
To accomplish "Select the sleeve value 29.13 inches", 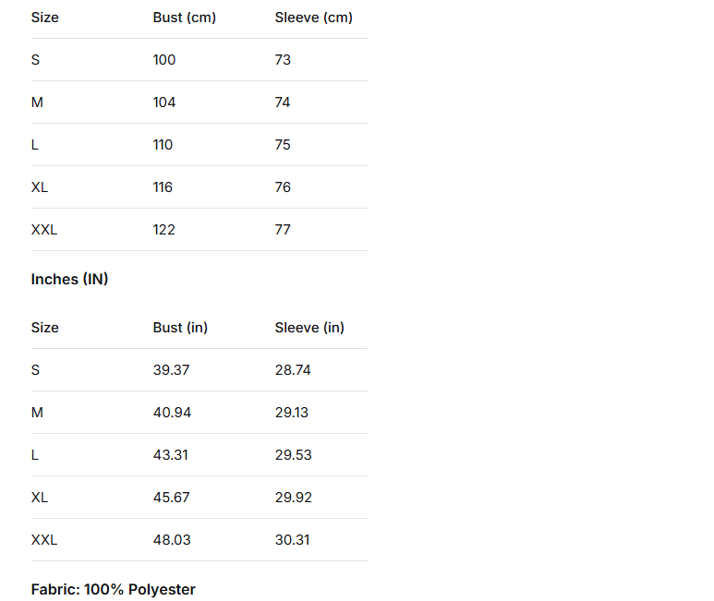I will [292, 413].
